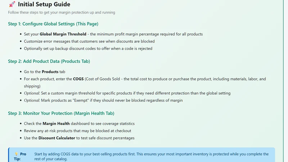
Task: Click the bold Margin Health text
Action: [56, 123]
